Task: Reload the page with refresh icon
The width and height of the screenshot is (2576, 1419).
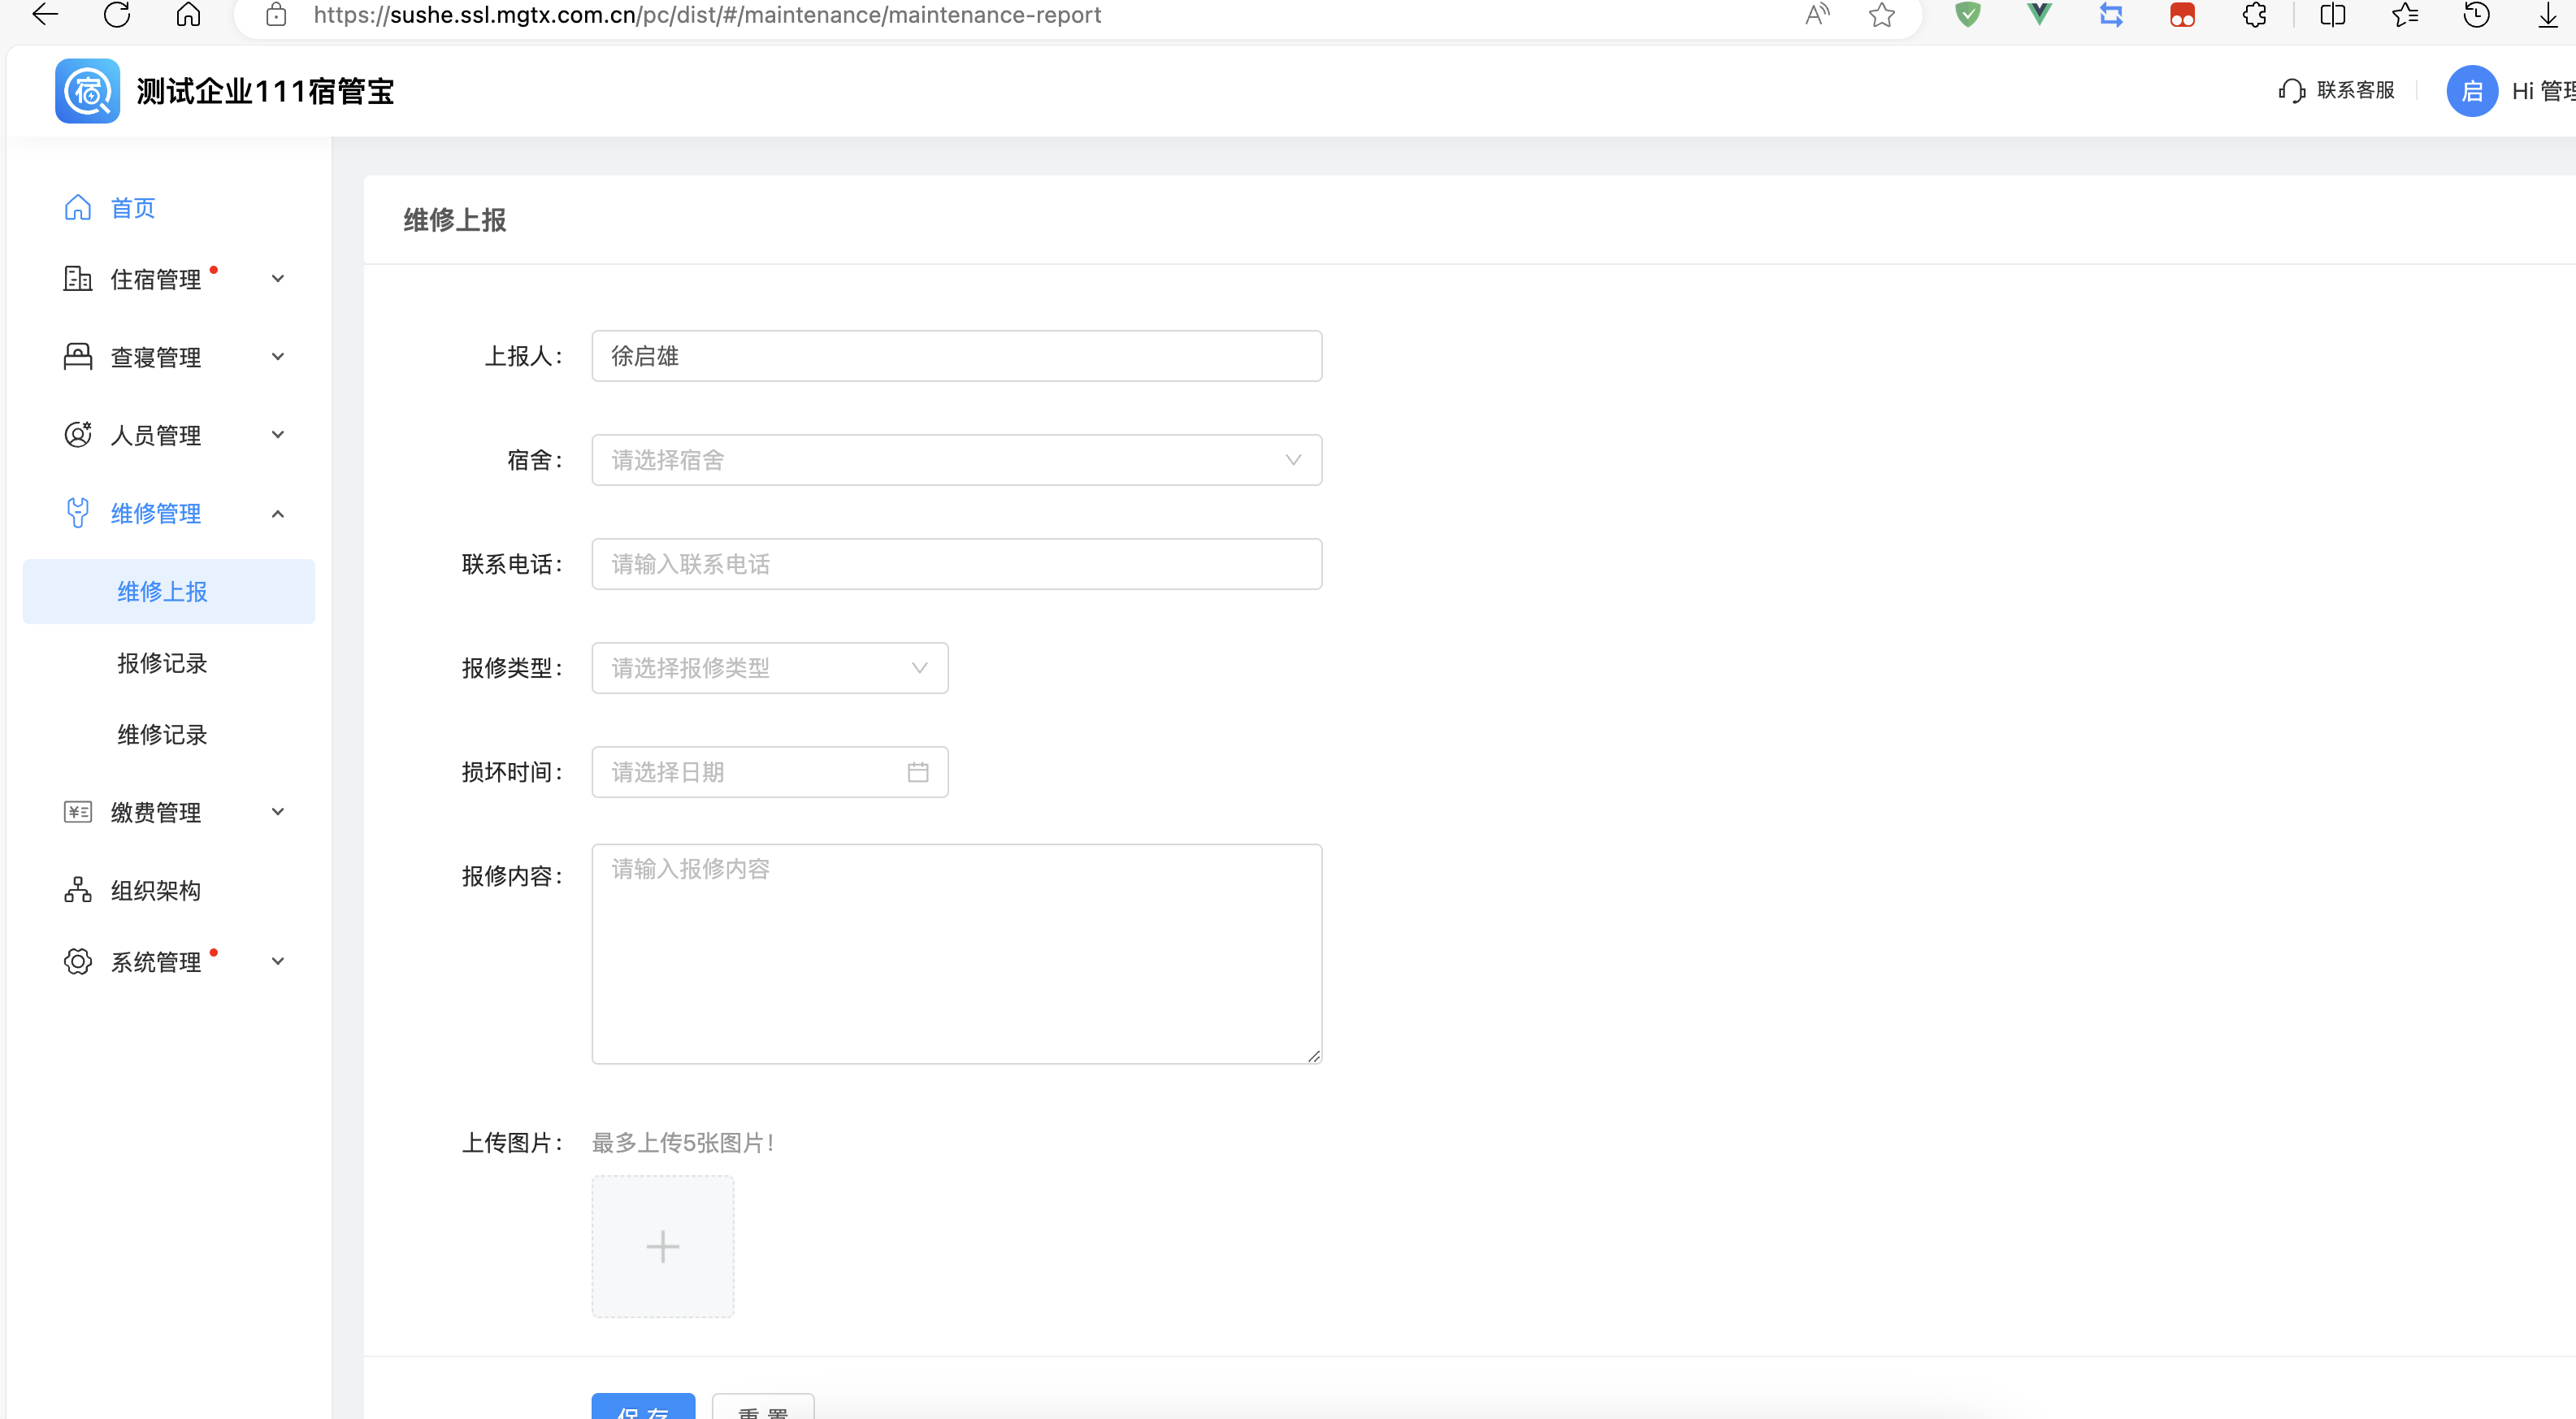Action: coord(117,14)
